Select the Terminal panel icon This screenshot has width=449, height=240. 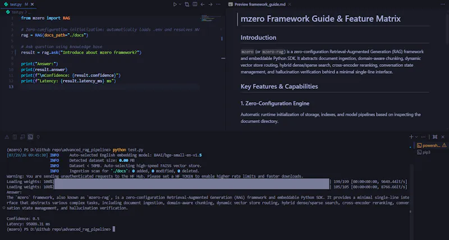pyautogui.click(x=30, y=137)
